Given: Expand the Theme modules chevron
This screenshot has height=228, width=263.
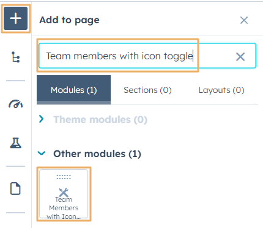Looking at the screenshot, I should click(42, 119).
